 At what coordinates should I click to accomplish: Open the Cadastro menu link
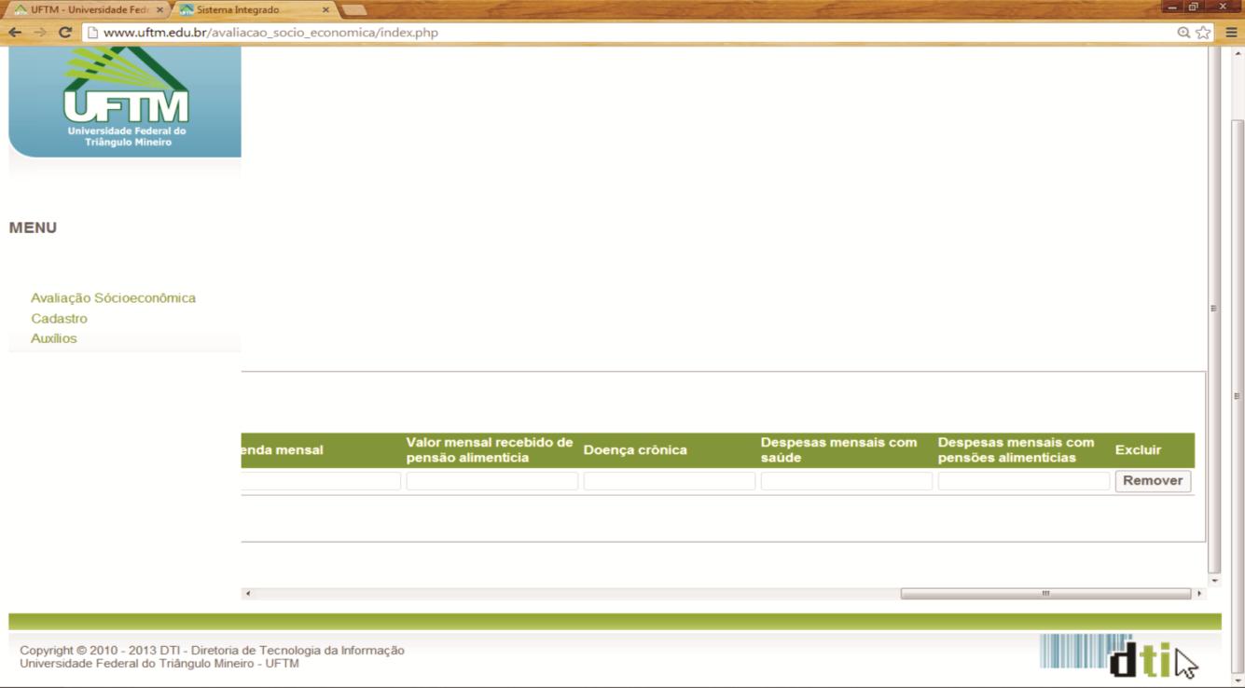click(x=59, y=319)
